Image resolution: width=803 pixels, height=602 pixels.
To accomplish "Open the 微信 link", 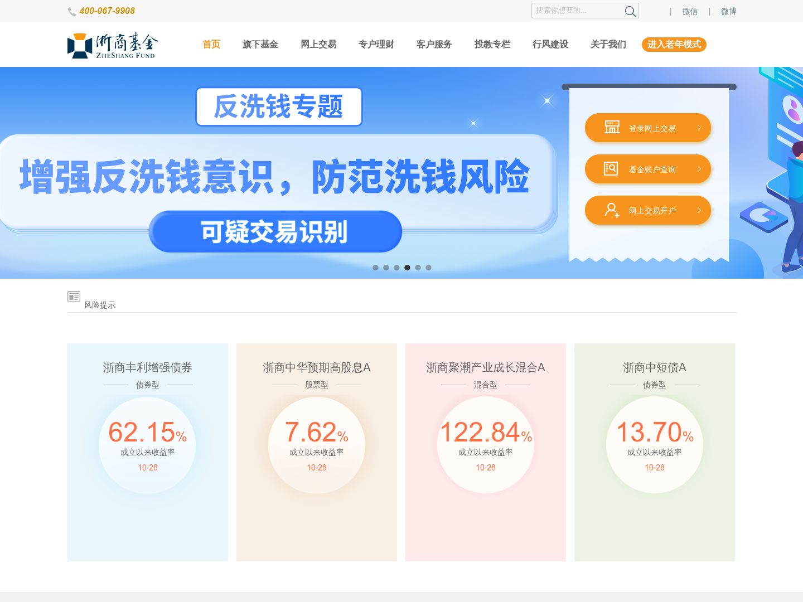I will [x=690, y=11].
